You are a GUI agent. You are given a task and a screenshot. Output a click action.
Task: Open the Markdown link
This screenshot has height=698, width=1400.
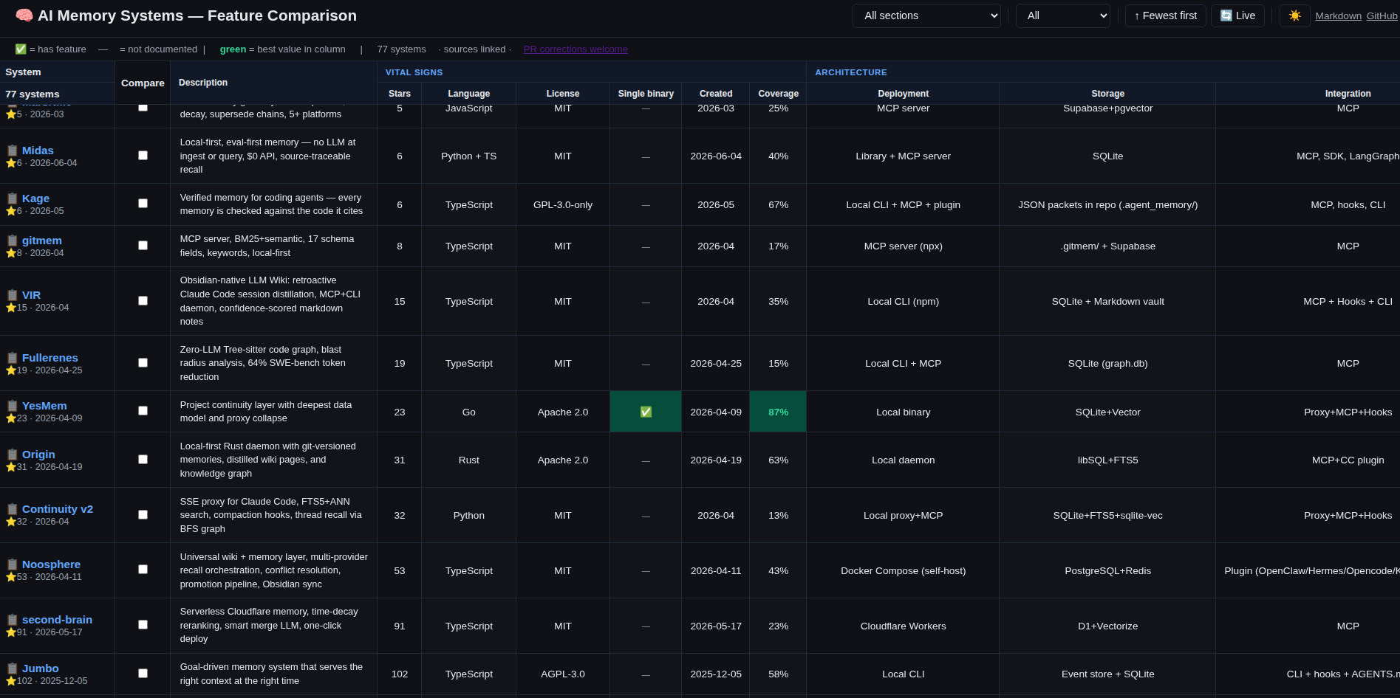pyautogui.click(x=1338, y=16)
